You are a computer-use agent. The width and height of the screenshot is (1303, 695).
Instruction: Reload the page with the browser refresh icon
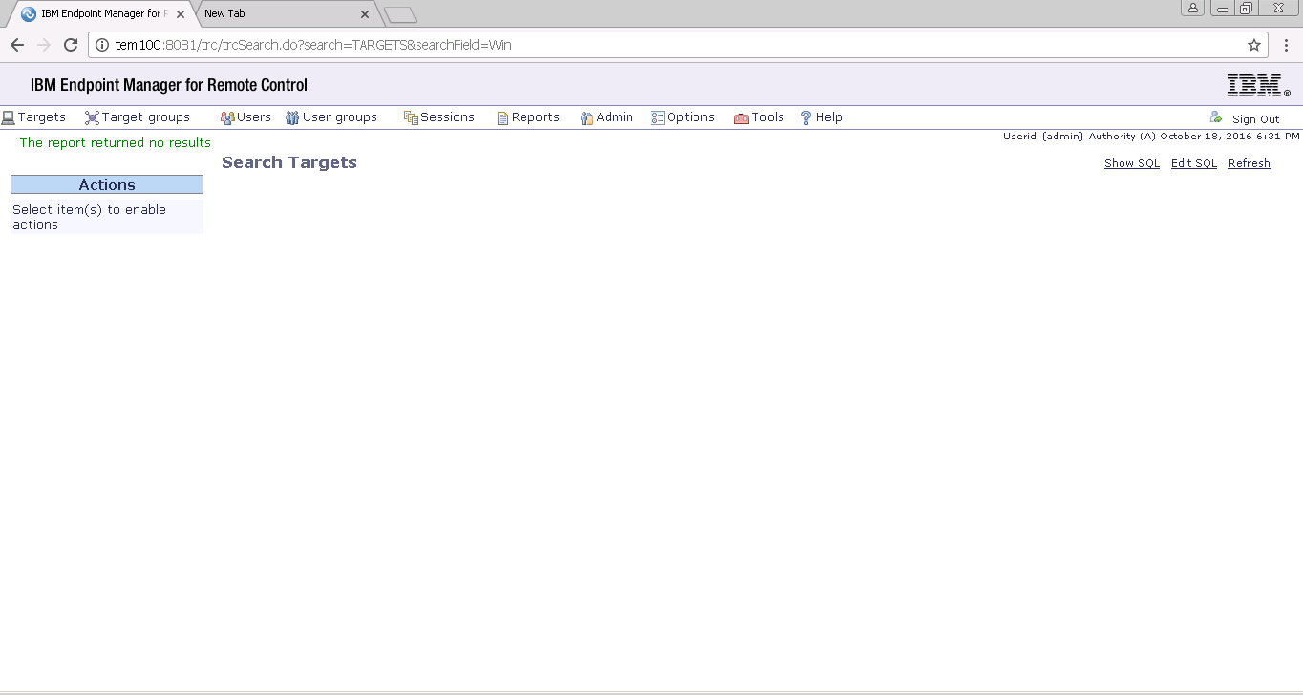coord(70,45)
